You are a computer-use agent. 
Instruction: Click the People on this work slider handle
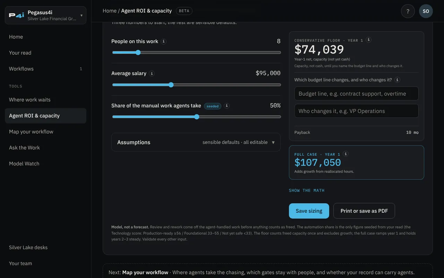pyautogui.click(x=138, y=52)
